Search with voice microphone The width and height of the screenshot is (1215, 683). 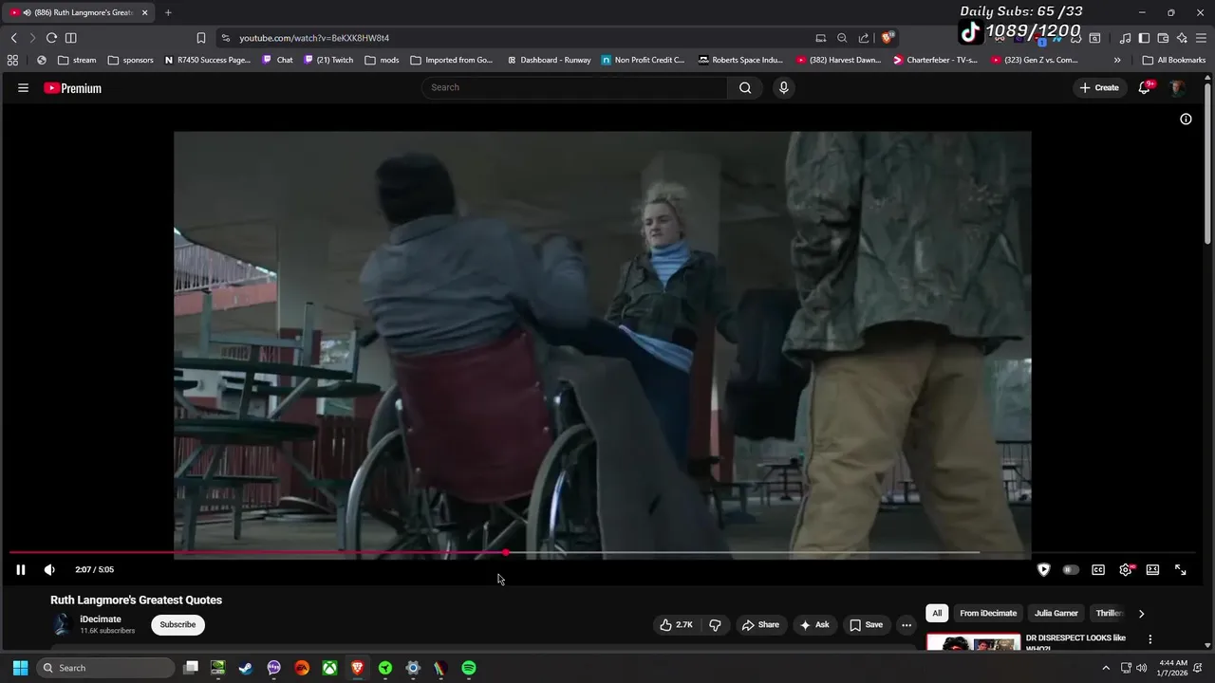point(783,87)
